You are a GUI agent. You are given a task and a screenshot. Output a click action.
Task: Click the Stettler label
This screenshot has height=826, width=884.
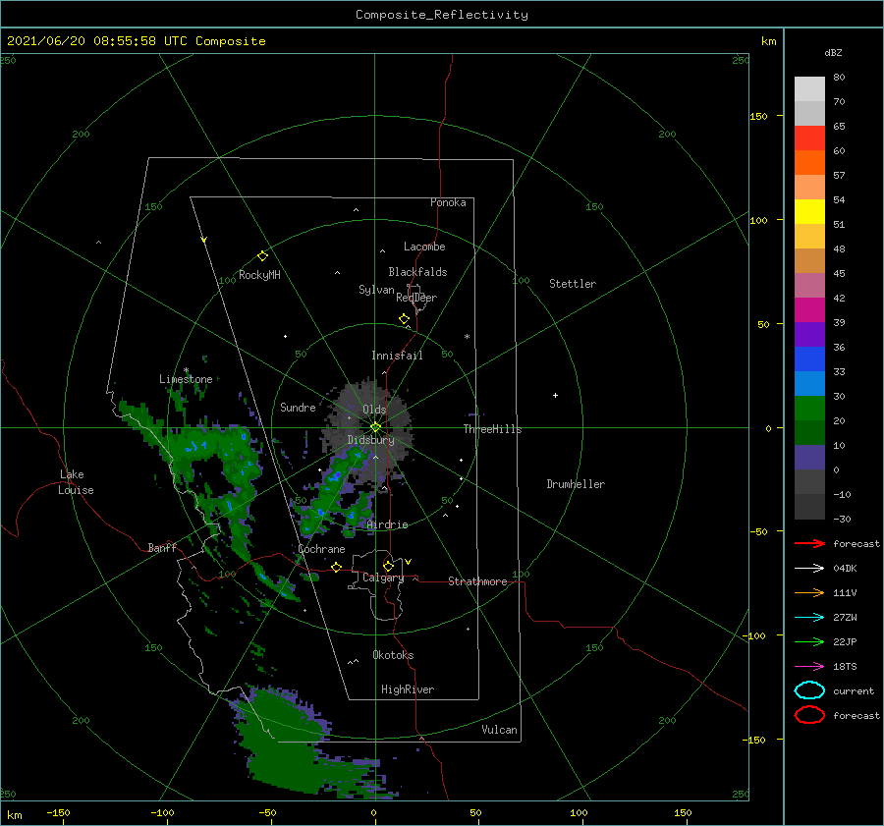pyautogui.click(x=573, y=284)
